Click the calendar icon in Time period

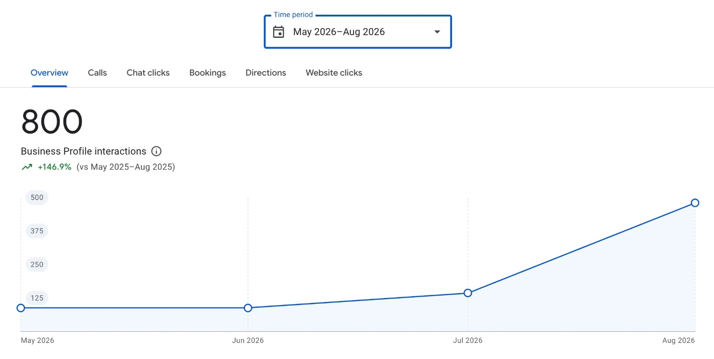(x=278, y=32)
